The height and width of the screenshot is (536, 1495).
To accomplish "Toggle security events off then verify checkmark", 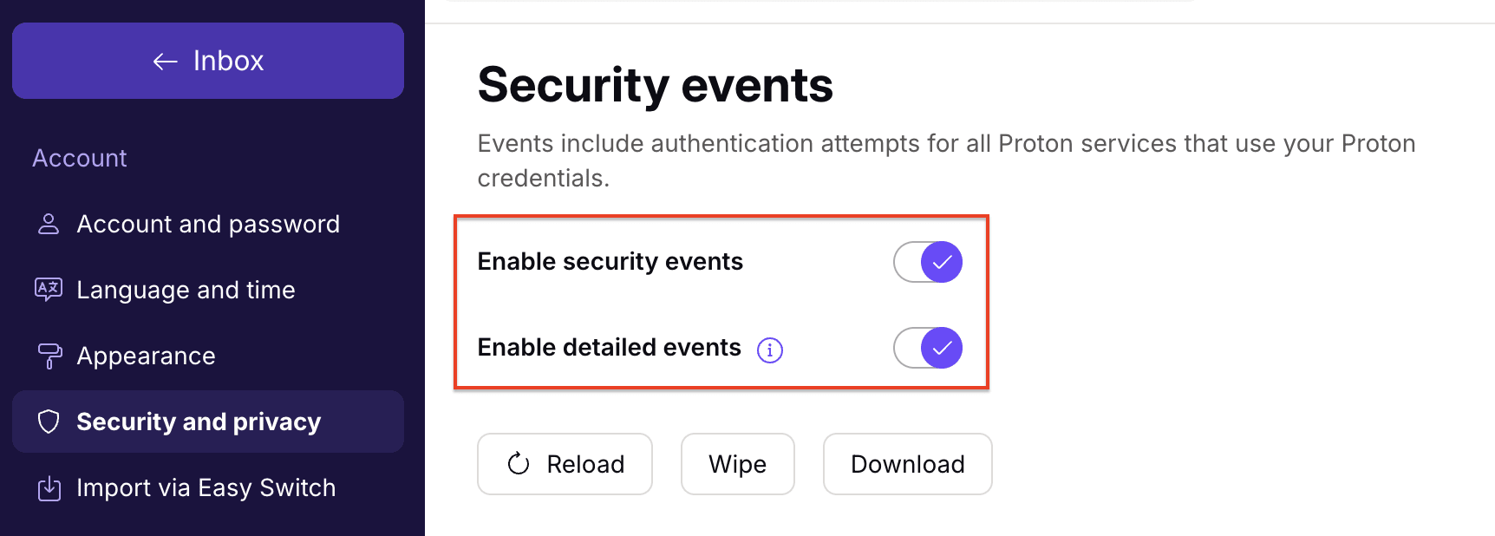I will pos(927,261).
